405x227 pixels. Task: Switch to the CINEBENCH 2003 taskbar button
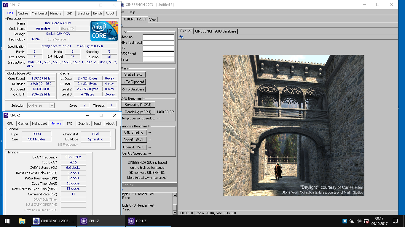53,221
